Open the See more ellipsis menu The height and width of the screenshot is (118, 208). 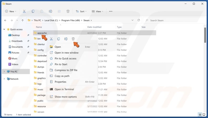[x=111, y=11]
